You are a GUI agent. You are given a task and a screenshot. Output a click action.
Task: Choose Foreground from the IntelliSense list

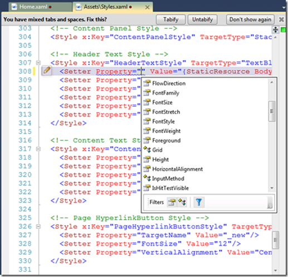(167, 140)
